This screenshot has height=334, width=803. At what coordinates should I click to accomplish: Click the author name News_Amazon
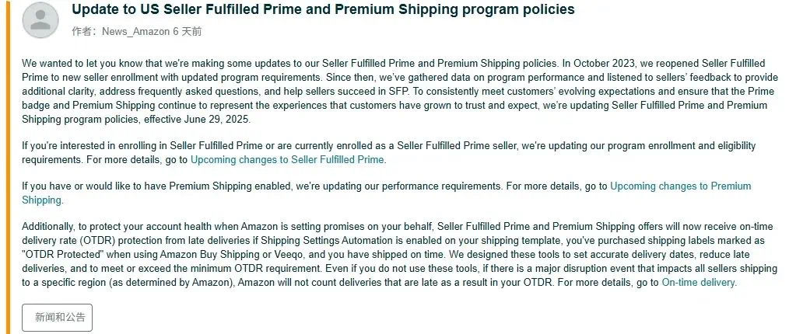(135, 32)
